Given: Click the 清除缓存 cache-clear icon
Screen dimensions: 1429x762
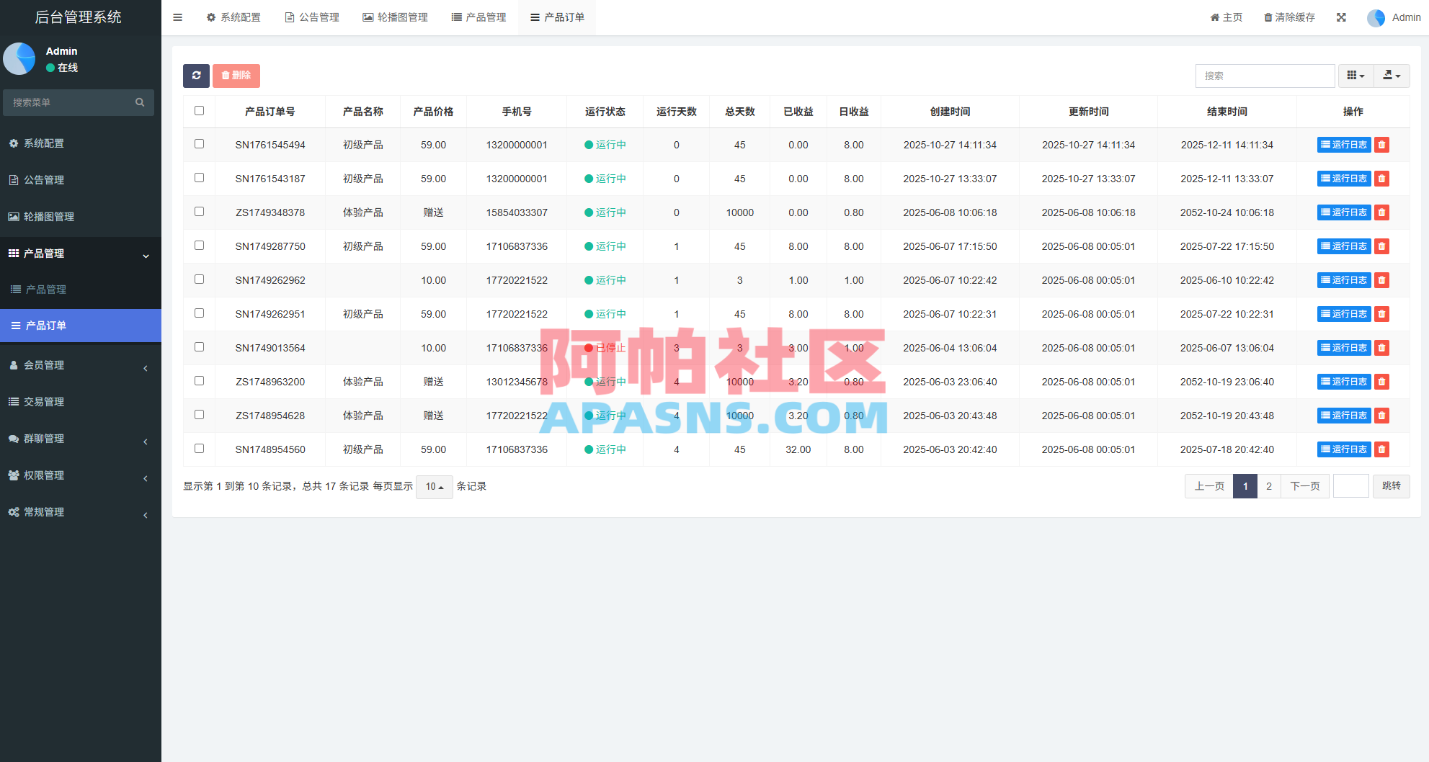Looking at the screenshot, I should click(1269, 17).
